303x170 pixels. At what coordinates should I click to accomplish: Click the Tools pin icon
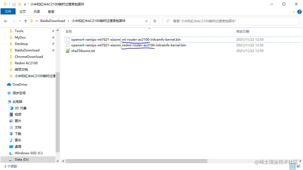pos(53,31)
